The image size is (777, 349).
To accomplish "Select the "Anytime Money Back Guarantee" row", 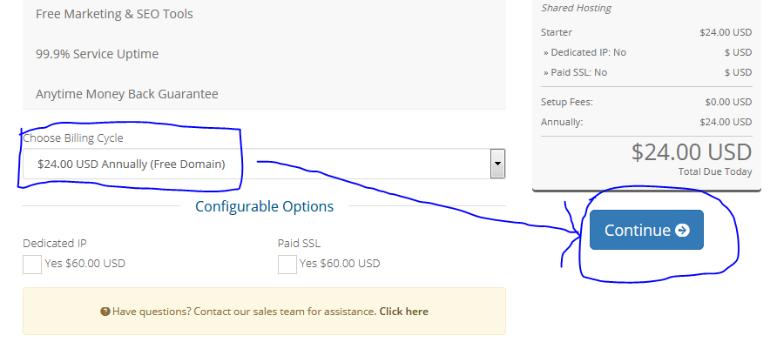I will [x=126, y=94].
